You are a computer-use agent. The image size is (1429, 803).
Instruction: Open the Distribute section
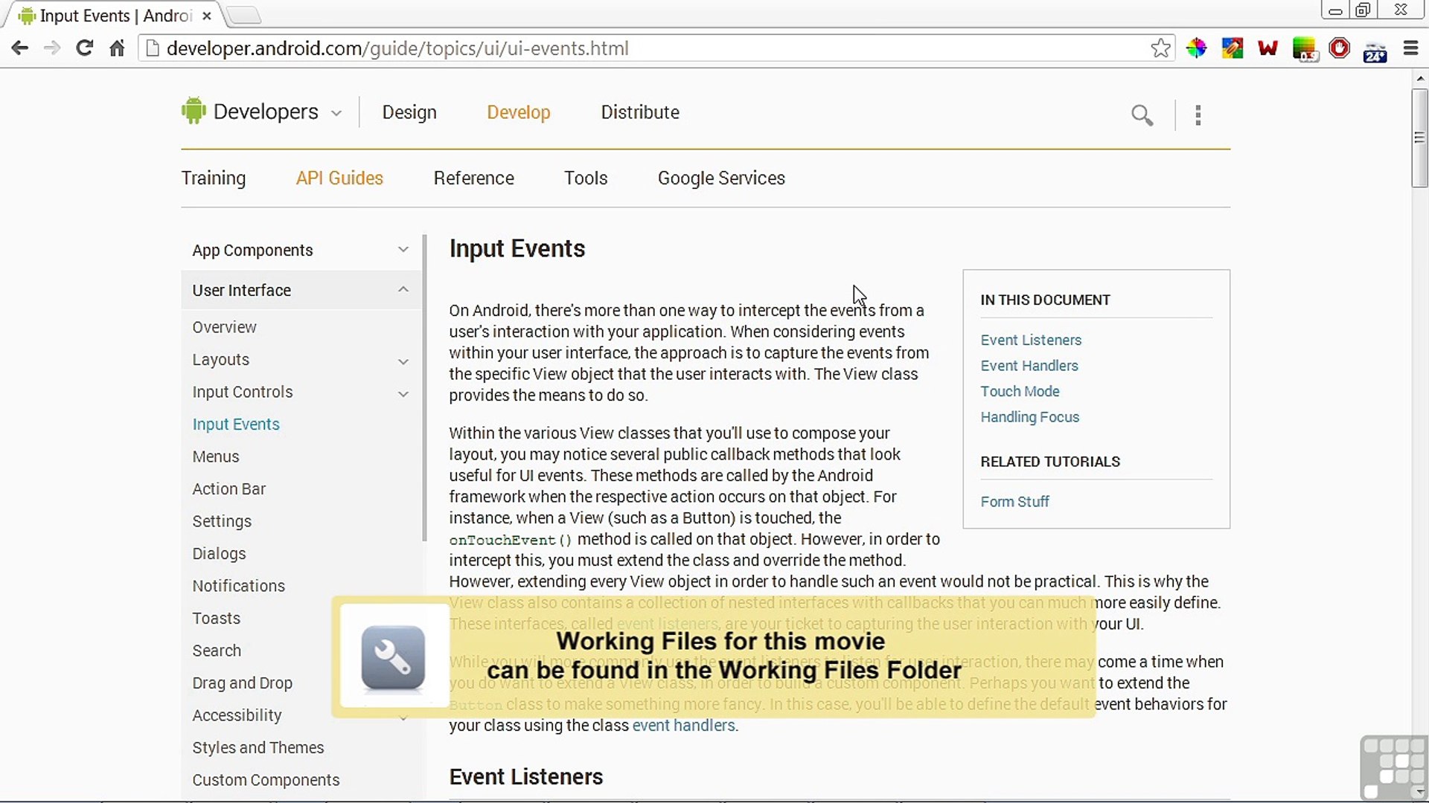coord(640,112)
